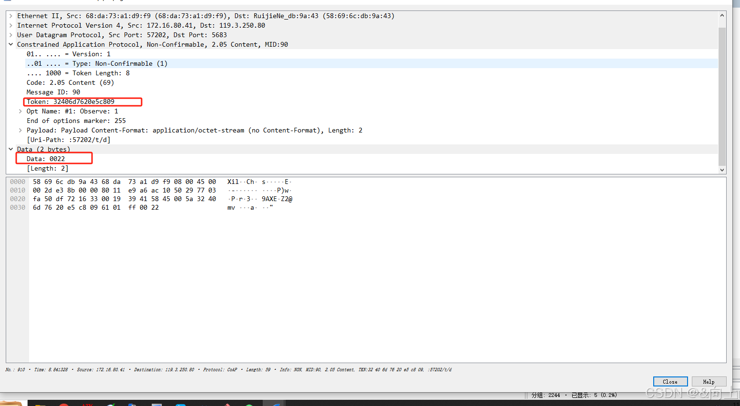Screen dimensions: 740x406
Task: Click the 已显示: 5 (0.2%) status entry
Action: pos(594,395)
